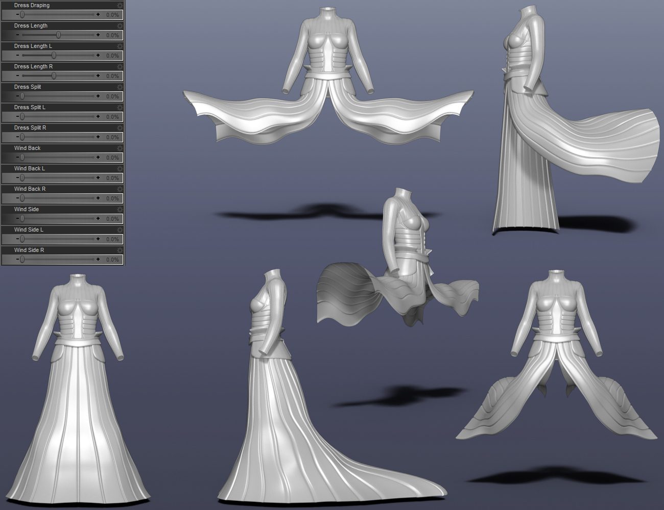
Task: Click the Wind Back L percentage value
Action: click(x=112, y=178)
